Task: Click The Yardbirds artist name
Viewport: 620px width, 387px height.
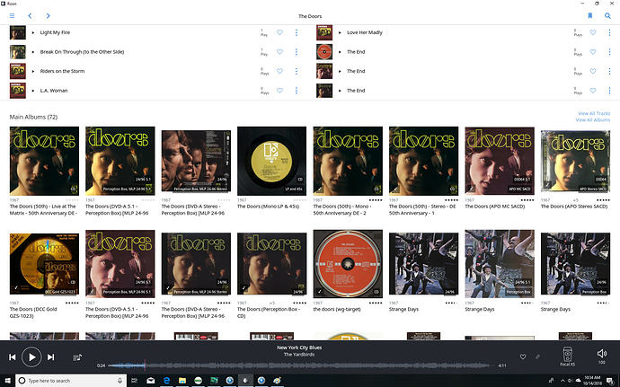Action: click(x=299, y=355)
